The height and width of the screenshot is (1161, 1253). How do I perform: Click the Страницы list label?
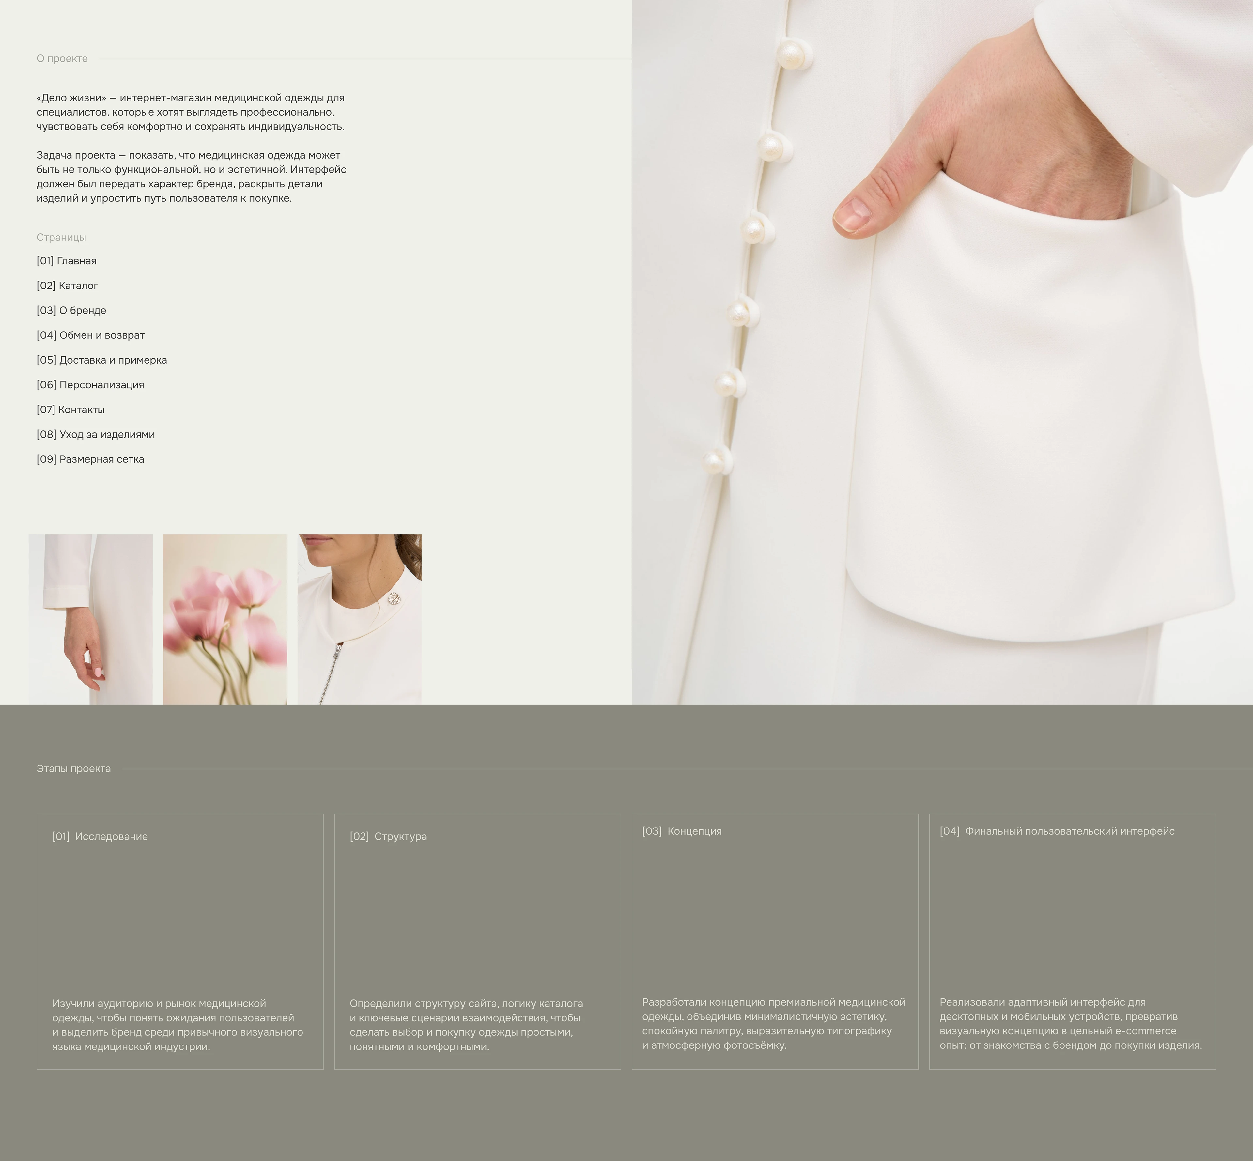click(61, 238)
